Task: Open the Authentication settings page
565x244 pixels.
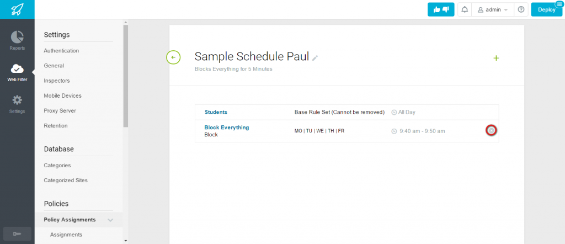Action: tap(61, 51)
